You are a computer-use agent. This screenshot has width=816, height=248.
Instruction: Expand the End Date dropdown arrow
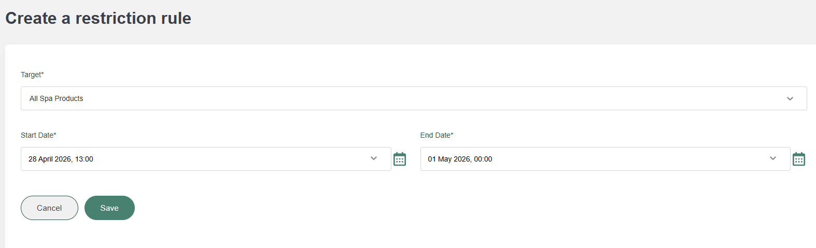coord(773,158)
